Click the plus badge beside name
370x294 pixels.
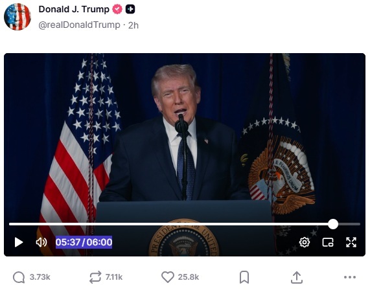tap(130, 10)
